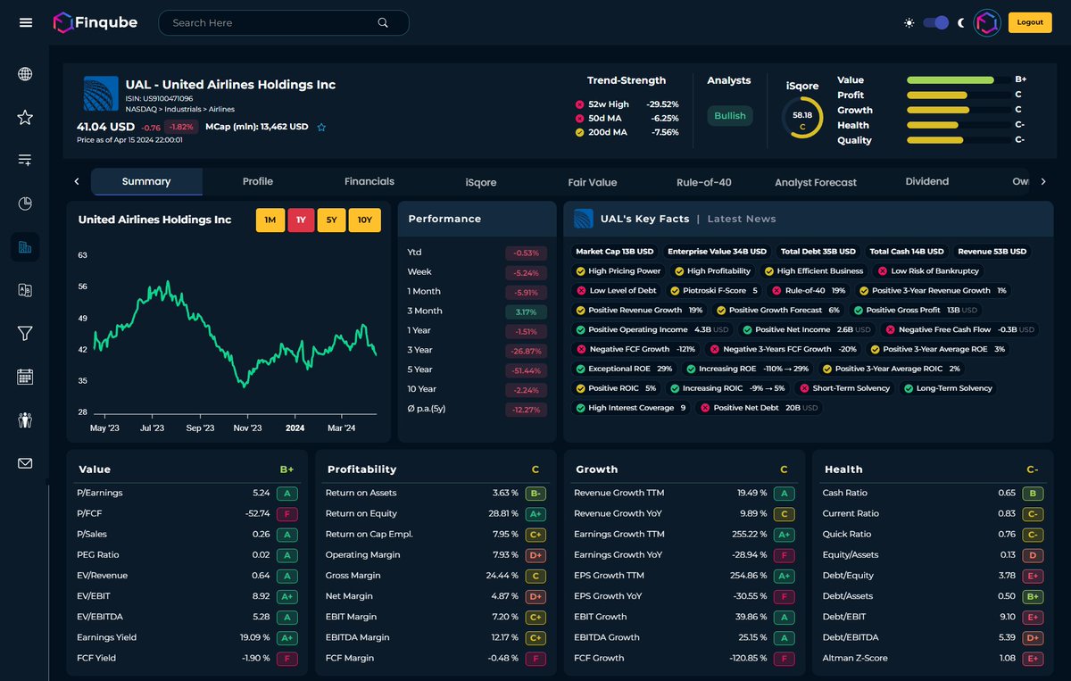Click the P/Earnings row in Value
This screenshot has width=1071, height=681.
click(187, 493)
